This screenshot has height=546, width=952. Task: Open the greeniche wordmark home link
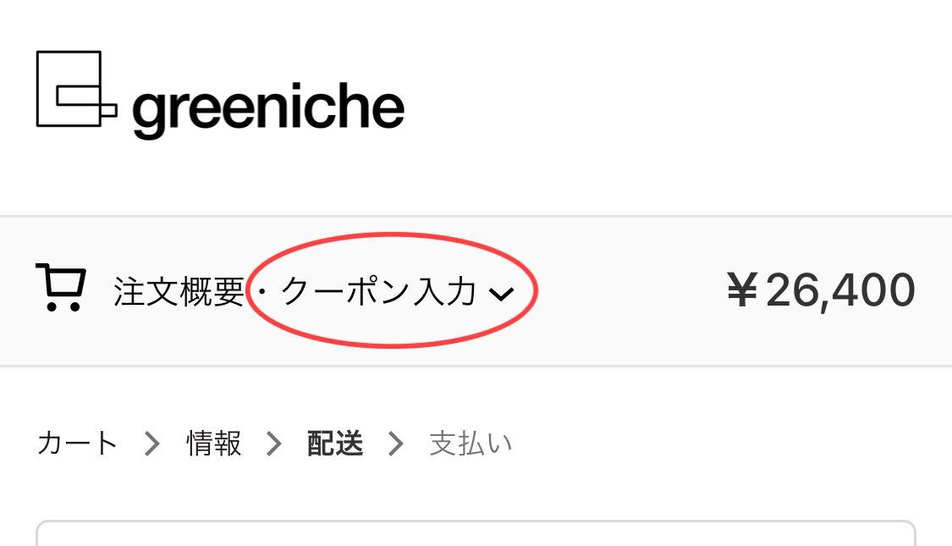[268, 109]
